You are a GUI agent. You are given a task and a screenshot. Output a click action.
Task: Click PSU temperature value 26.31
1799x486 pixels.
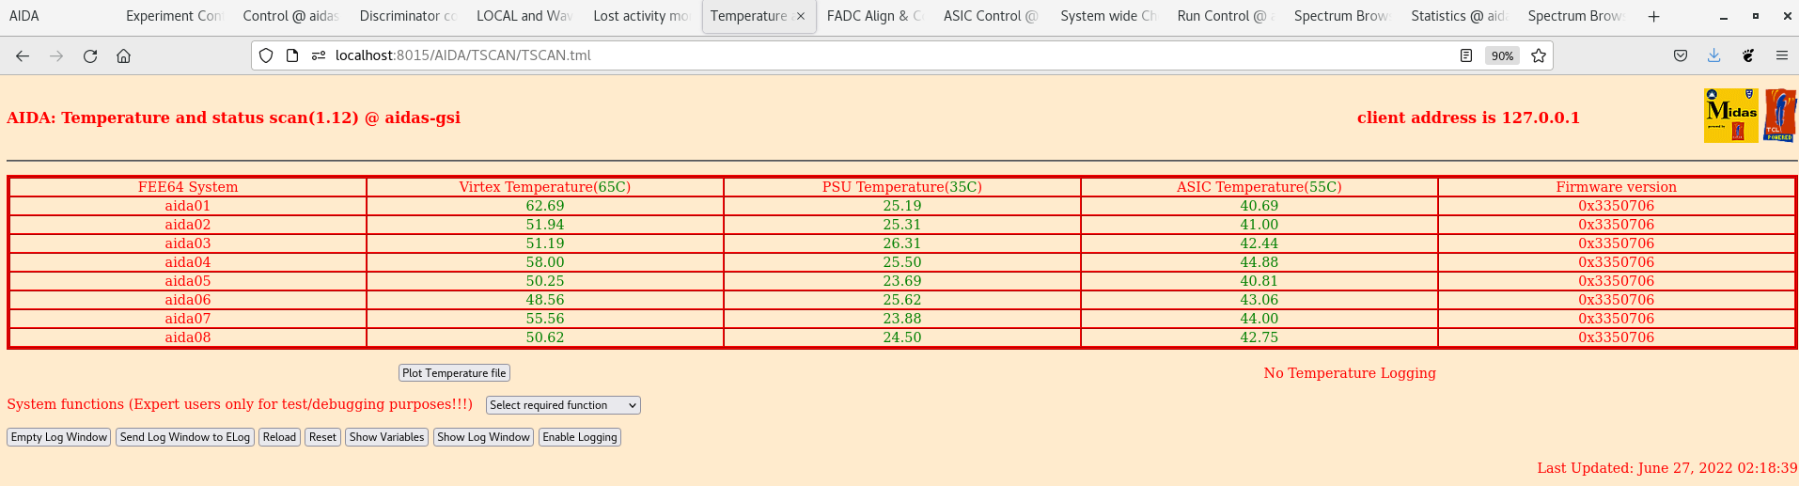902,243
